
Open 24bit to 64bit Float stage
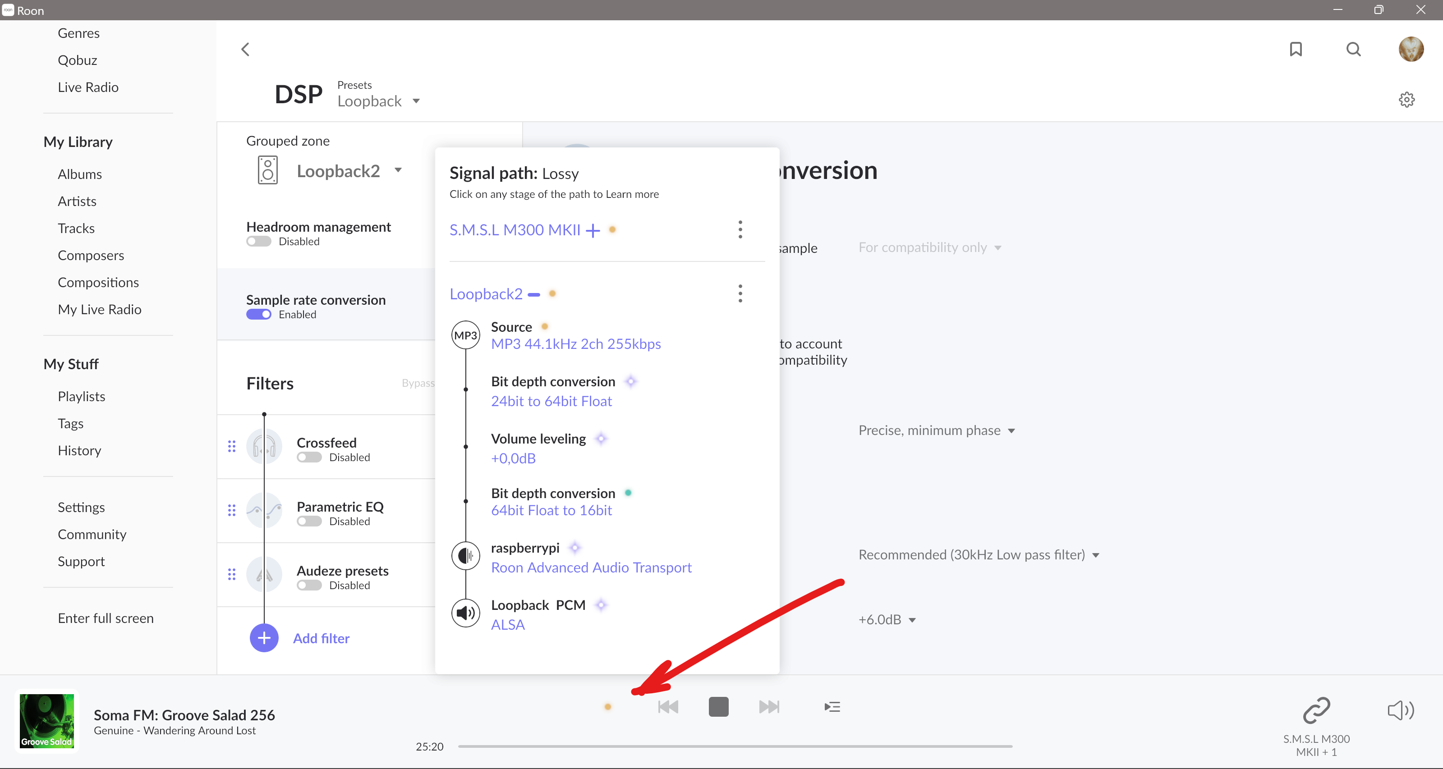tap(551, 401)
